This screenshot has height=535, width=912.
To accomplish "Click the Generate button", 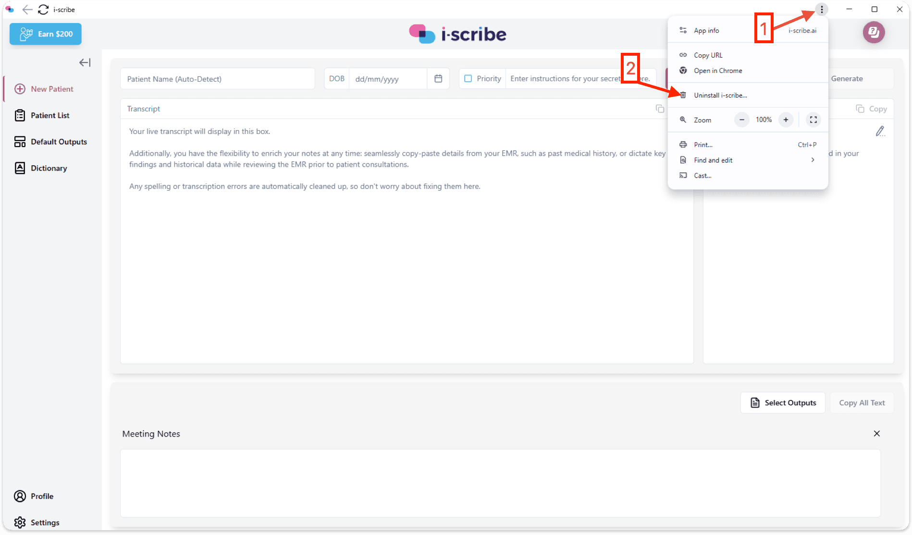I will point(847,79).
